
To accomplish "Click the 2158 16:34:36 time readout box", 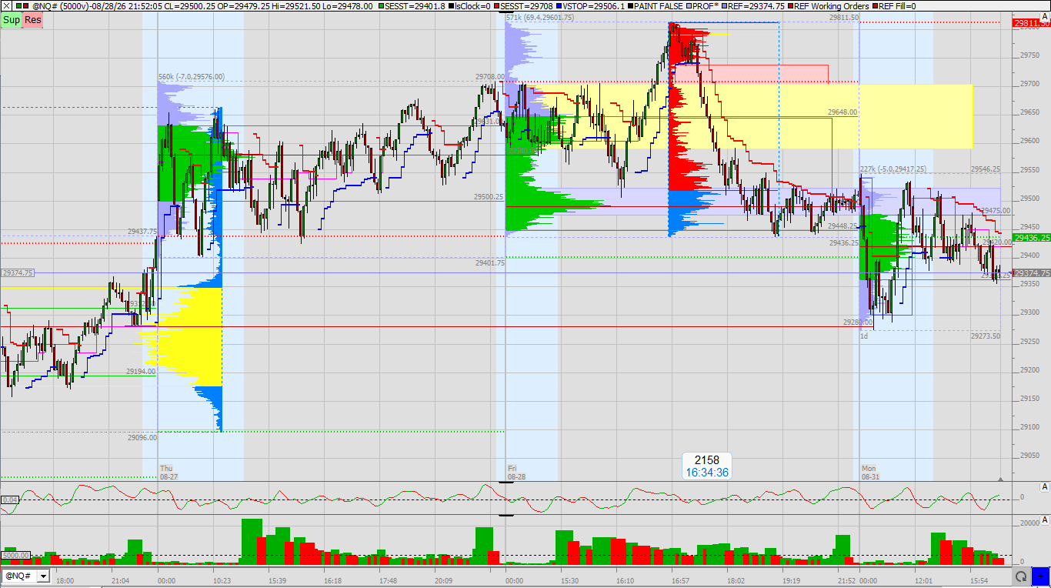I will click(706, 466).
